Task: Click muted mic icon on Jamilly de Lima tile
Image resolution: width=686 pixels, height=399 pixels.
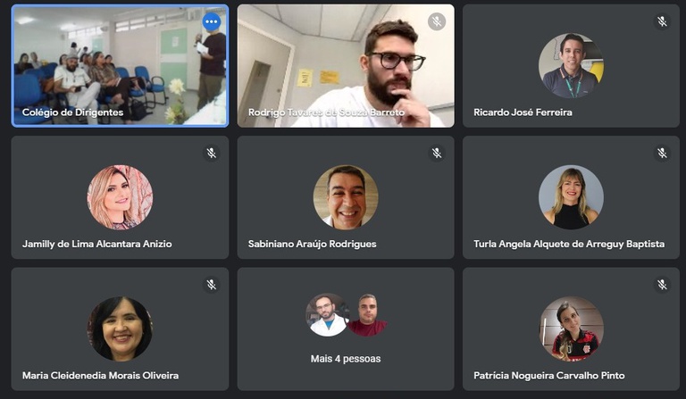Action: coord(212,153)
